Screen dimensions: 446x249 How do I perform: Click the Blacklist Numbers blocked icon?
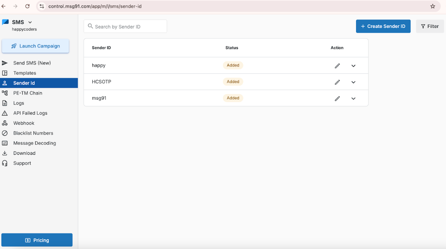5,133
